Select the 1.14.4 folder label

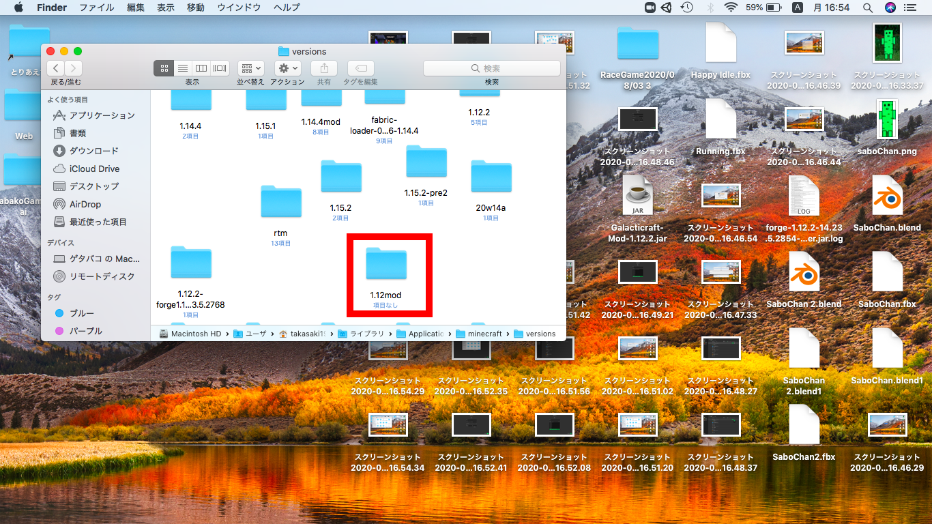pyautogui.click(x=190, y=126)
